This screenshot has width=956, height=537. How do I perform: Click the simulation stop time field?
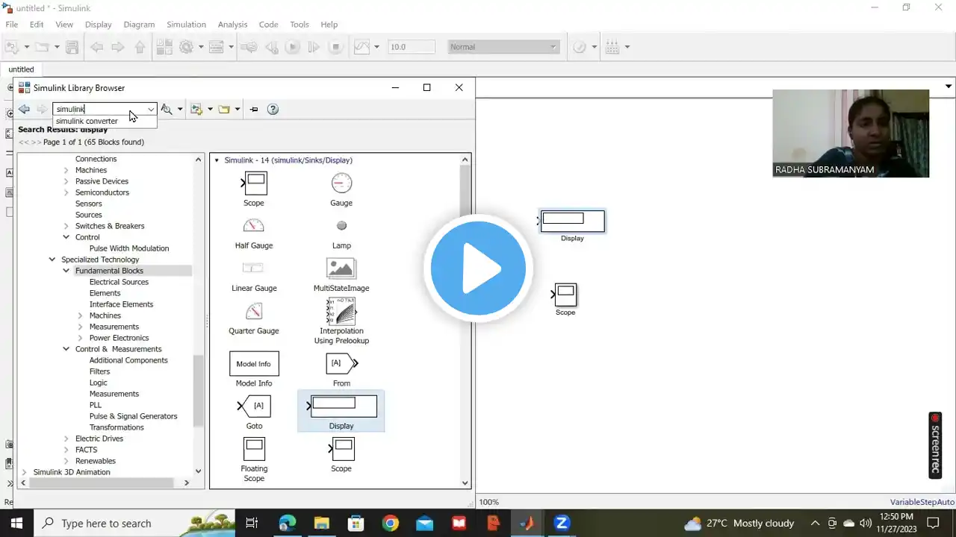pyautogui.click(x=412, y=47)
